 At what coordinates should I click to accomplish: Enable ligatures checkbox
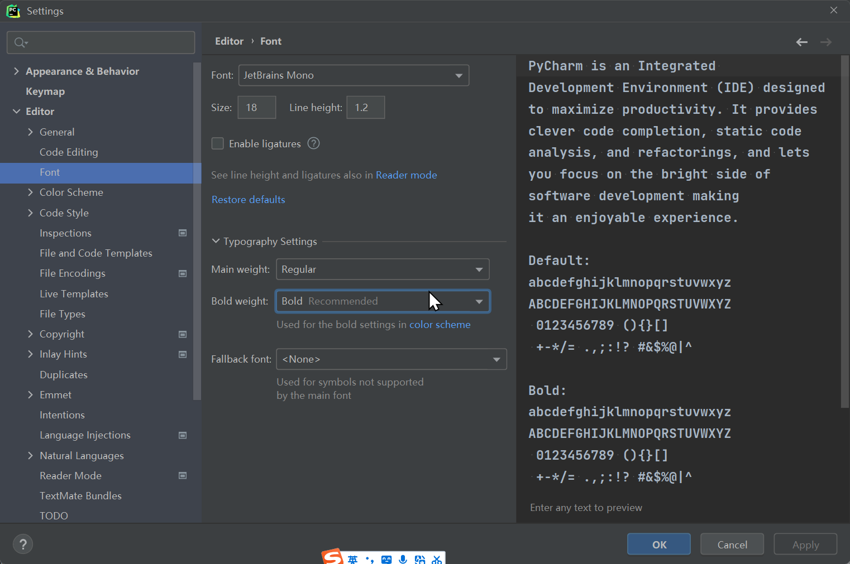click(218, 143)
